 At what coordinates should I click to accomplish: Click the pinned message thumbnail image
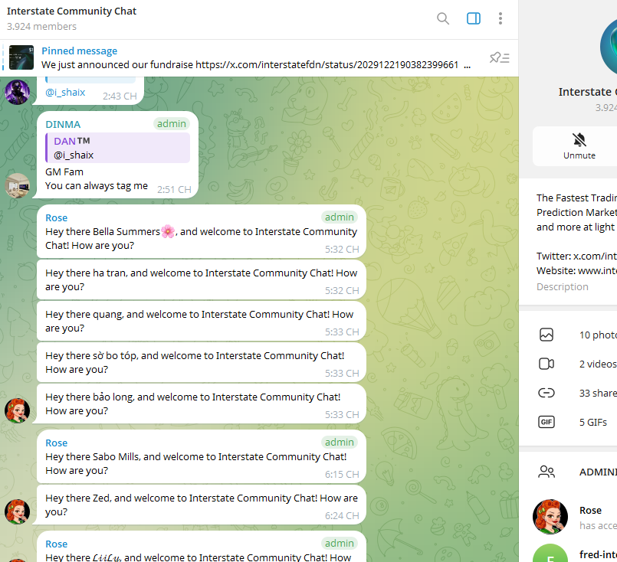pyautogui.click(x=21, y=57)
